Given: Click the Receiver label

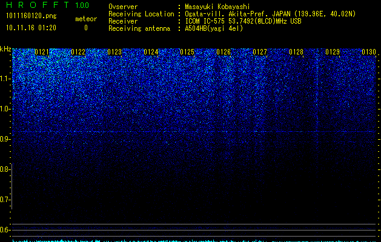Looking at the screenshot, I should tap(123, 21).
